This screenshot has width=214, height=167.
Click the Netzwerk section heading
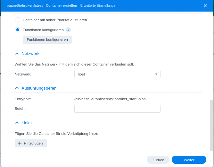coord(30,54)
